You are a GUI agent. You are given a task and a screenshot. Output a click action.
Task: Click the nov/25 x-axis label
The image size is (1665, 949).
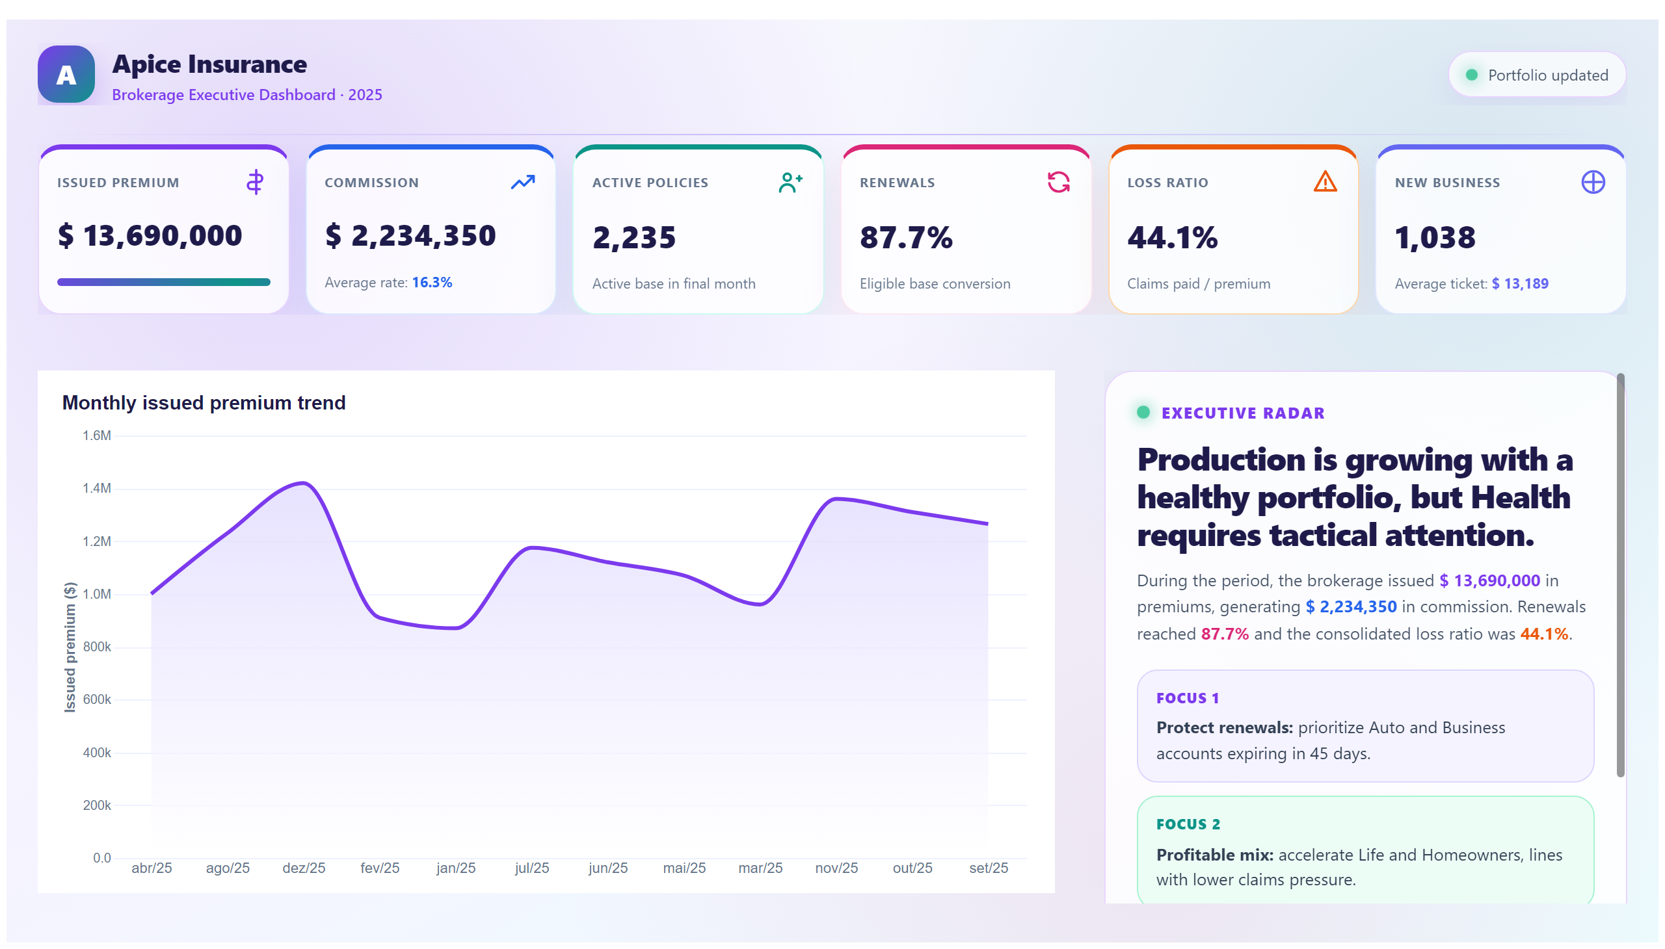pos(836,868)
